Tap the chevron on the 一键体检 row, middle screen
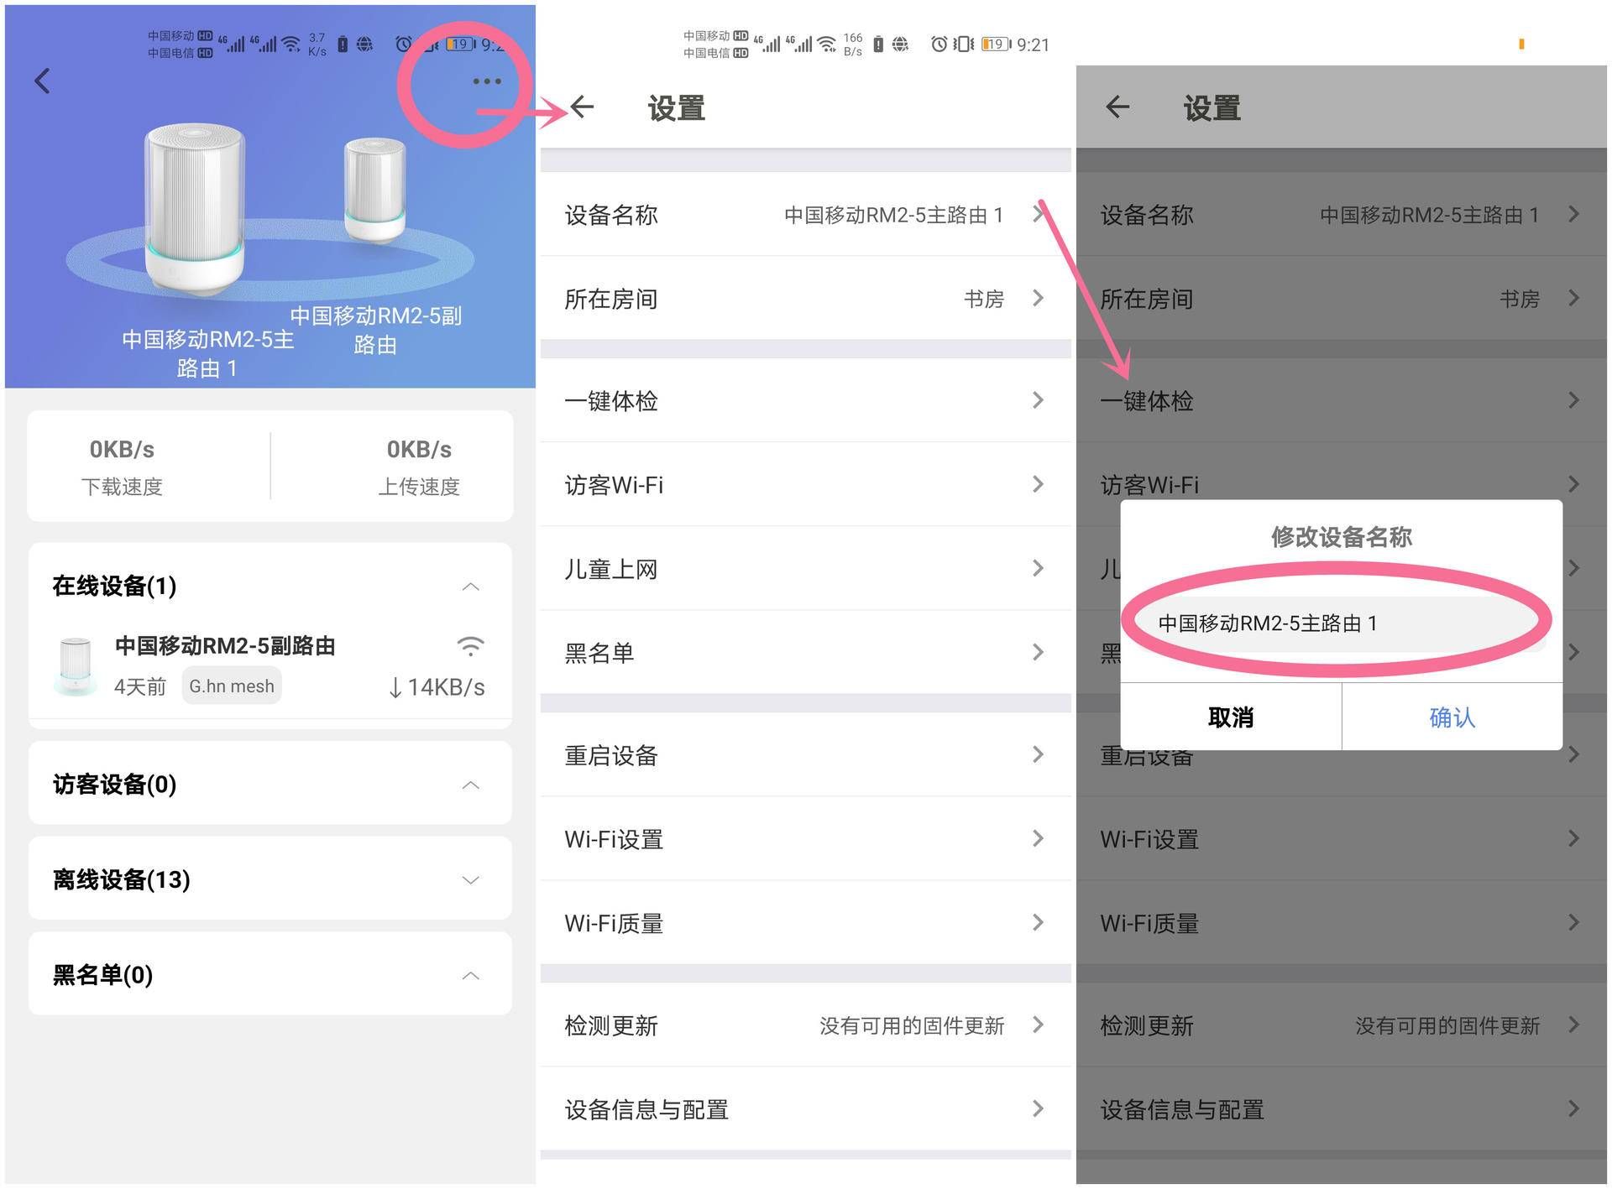1612x1189 pixels. click(1039, 400)
